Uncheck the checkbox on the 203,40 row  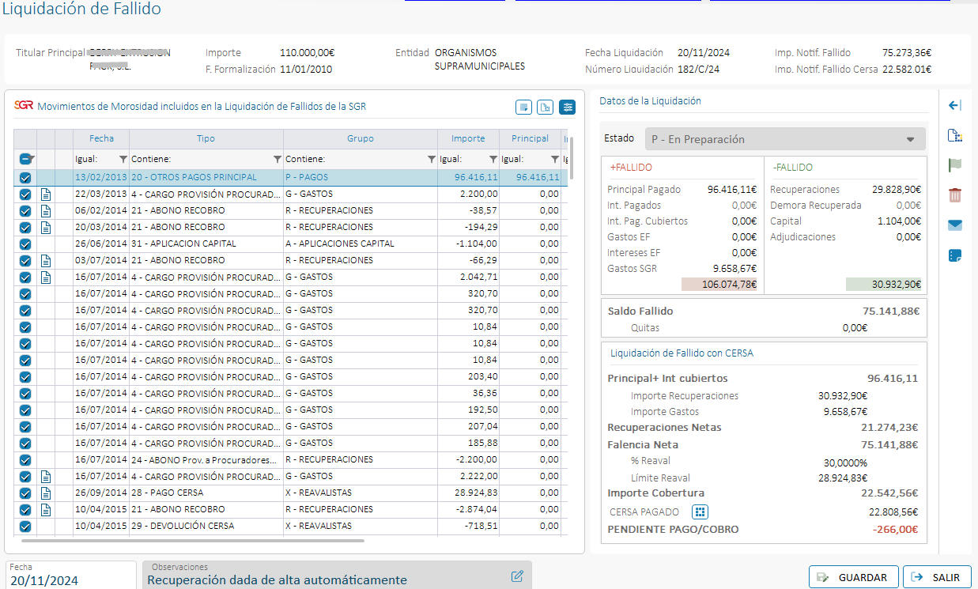[25, 376]
